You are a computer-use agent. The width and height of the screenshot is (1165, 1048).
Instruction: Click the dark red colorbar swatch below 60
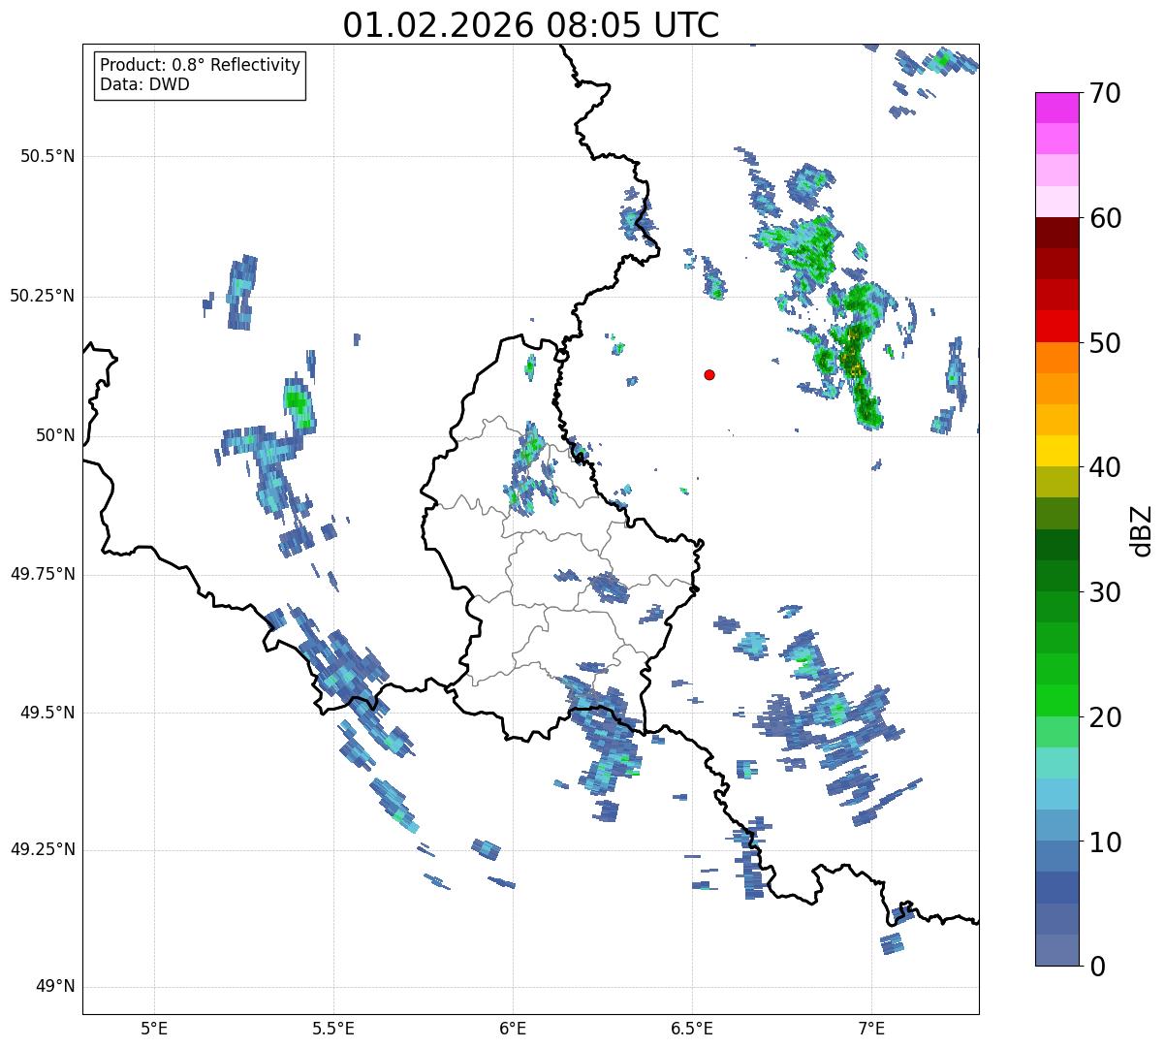[x=1056, y=233]
